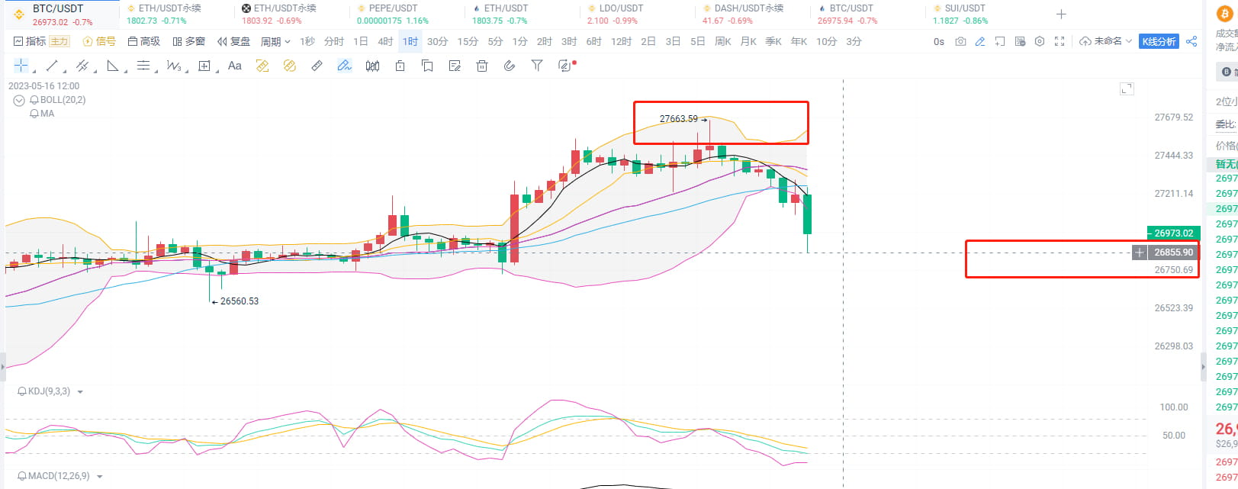Click the left edge panel collapse arrow
Image resolution: width=1238 pixels, height=489 pixels.
(x=2, y=365)
